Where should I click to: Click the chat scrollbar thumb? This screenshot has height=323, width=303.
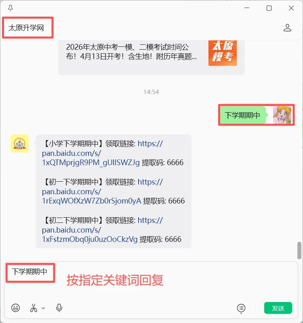299,250
